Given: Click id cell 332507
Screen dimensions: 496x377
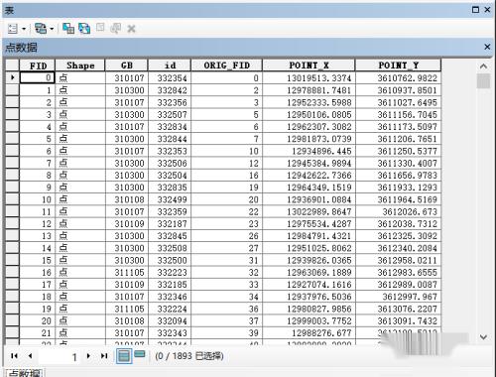Looking at the screenshot, I should tap(170, 115).
